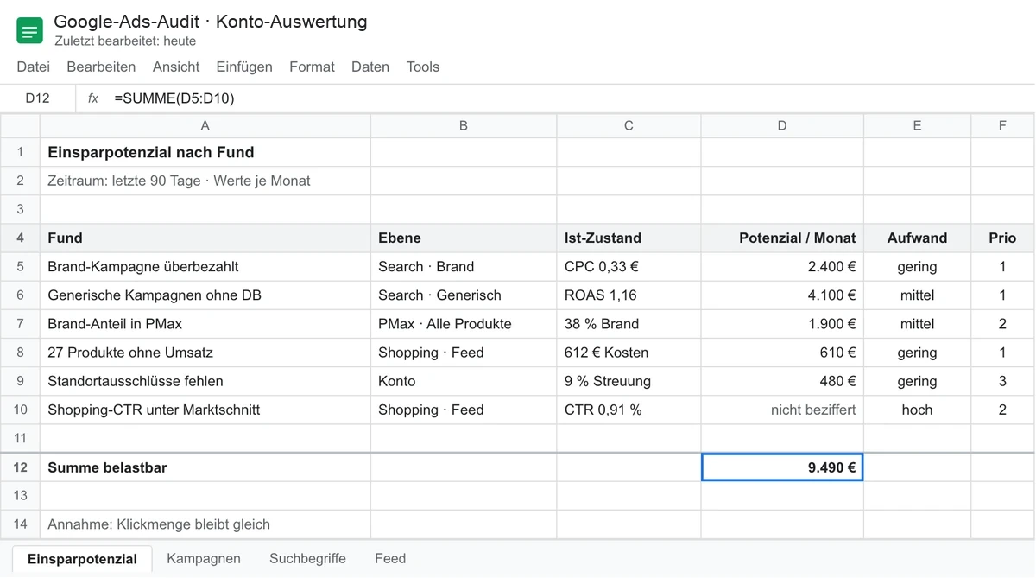Screen dimensions: 1036x578
Task: Click cell '480 €'
Action: (x=782, y=381)
